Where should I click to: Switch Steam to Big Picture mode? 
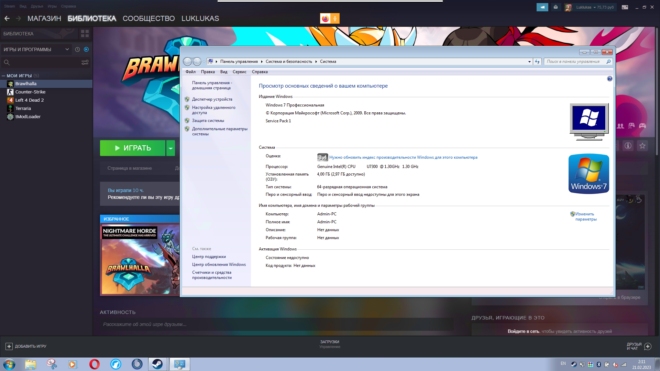(x=625, y=7)
